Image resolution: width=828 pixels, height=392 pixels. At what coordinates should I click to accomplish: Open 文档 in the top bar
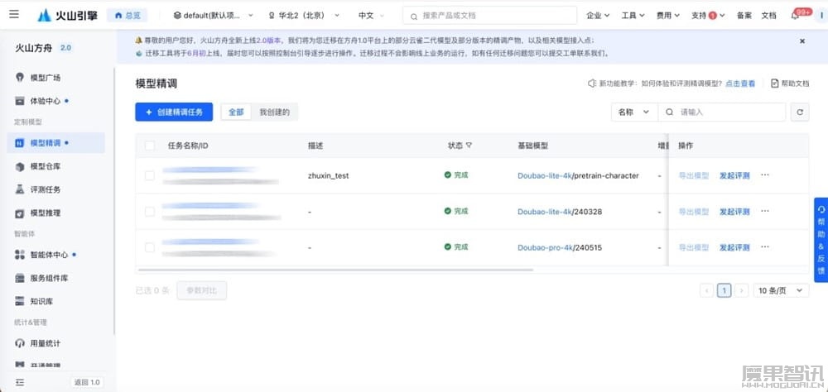[768, 16]
